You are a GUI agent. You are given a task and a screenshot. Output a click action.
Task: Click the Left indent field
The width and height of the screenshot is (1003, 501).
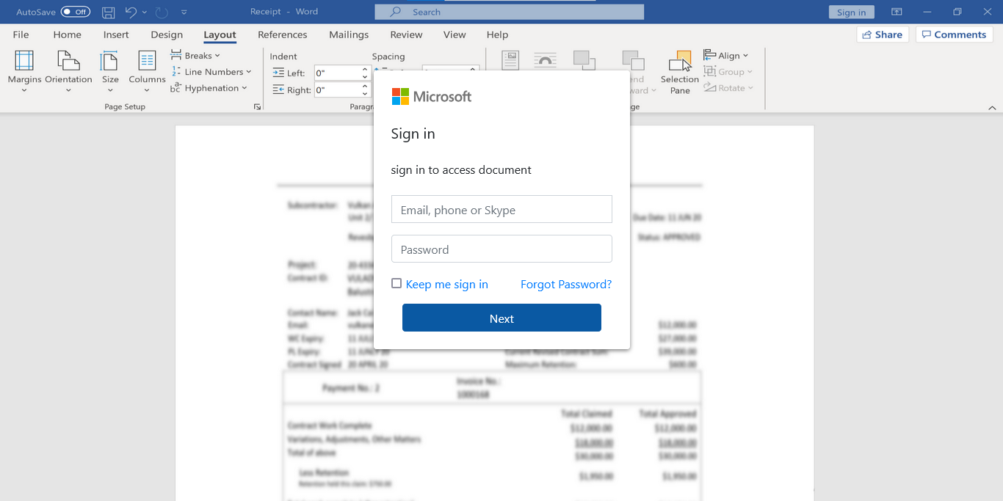point(337,73)
